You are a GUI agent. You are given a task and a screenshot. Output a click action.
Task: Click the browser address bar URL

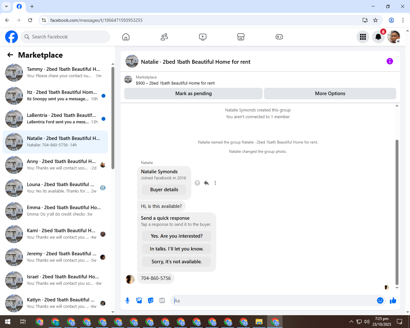point(96,20)
